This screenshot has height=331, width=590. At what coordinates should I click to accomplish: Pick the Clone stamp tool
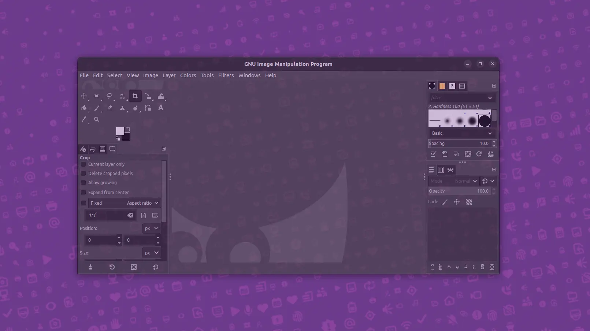[x=122, y=108]
